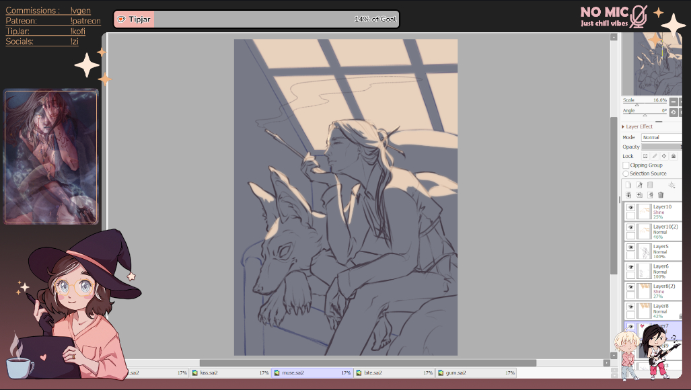Toggle visibility of Layer5
The height and width of the screenshot is (390, 691).
click(x=630, y=247)
